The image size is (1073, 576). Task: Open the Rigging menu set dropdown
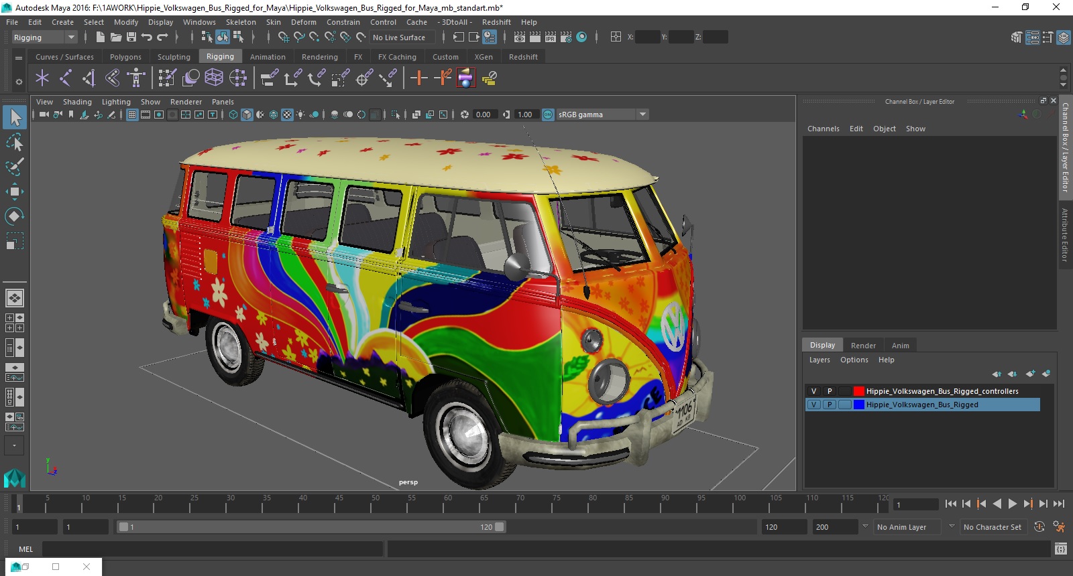pos(44,38)
